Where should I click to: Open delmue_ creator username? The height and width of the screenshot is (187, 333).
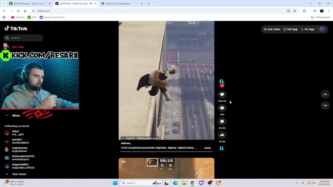pyautogui.click(x=126, y=143)
